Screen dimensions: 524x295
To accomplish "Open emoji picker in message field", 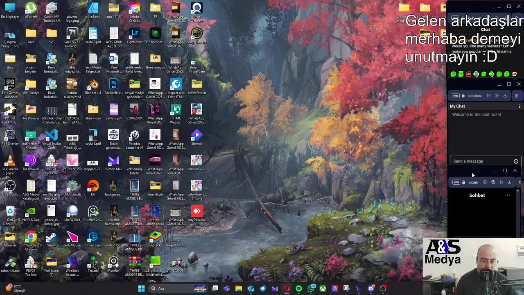I will coord(516,161).
